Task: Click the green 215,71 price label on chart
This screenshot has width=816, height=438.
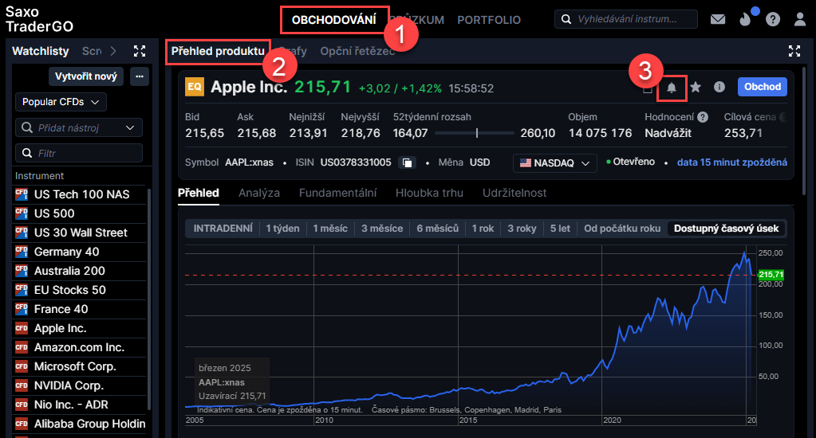Action: coord(771,274)
